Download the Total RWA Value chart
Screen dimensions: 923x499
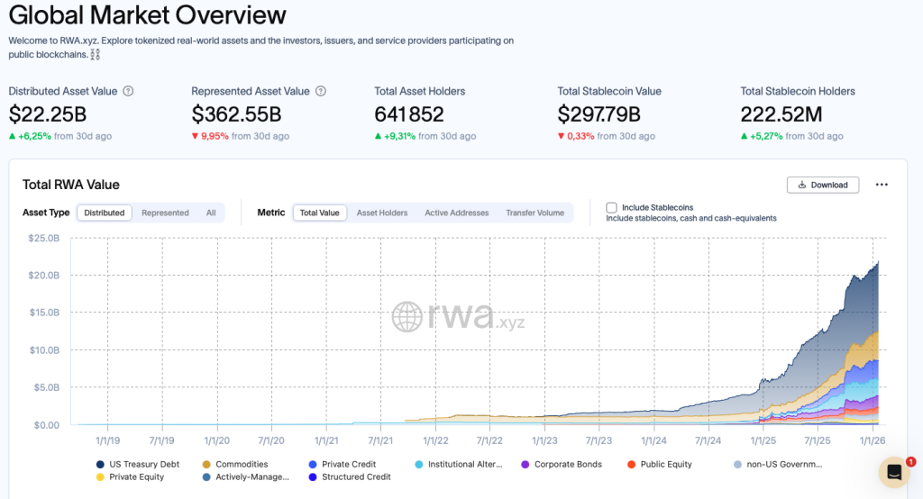tap(822, 185)
